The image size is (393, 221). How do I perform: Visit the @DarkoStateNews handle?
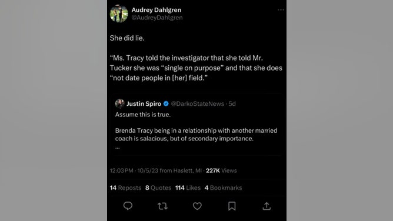[x=197, y=103]
